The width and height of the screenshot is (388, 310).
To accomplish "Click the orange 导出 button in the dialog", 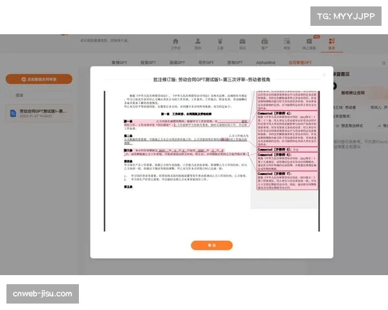I will tap(211, 245).
